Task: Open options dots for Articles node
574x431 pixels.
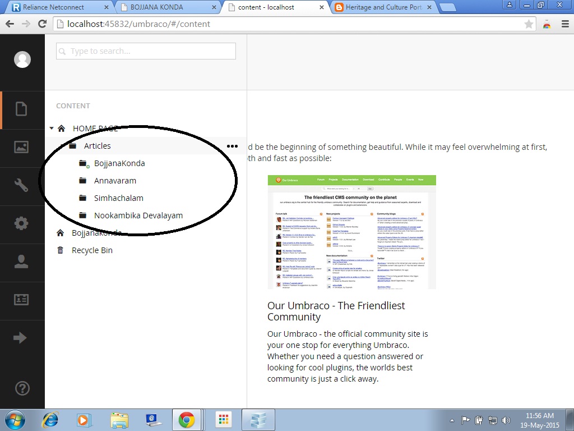Action: point(232,146)
